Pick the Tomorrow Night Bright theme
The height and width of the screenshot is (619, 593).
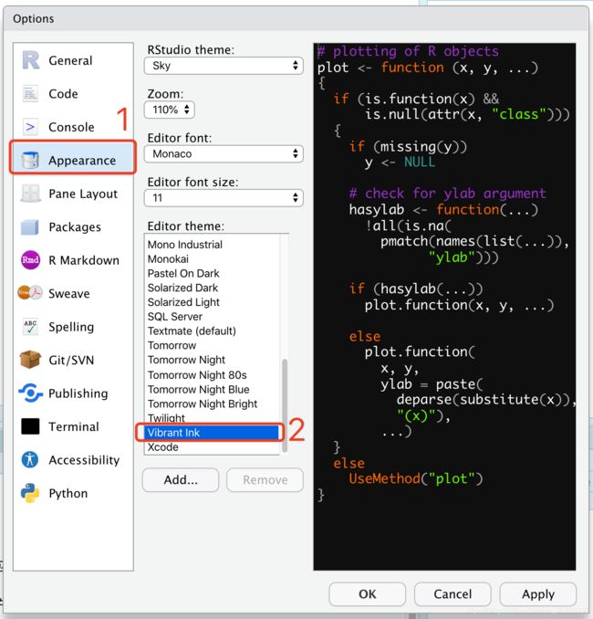coord(213,404)
